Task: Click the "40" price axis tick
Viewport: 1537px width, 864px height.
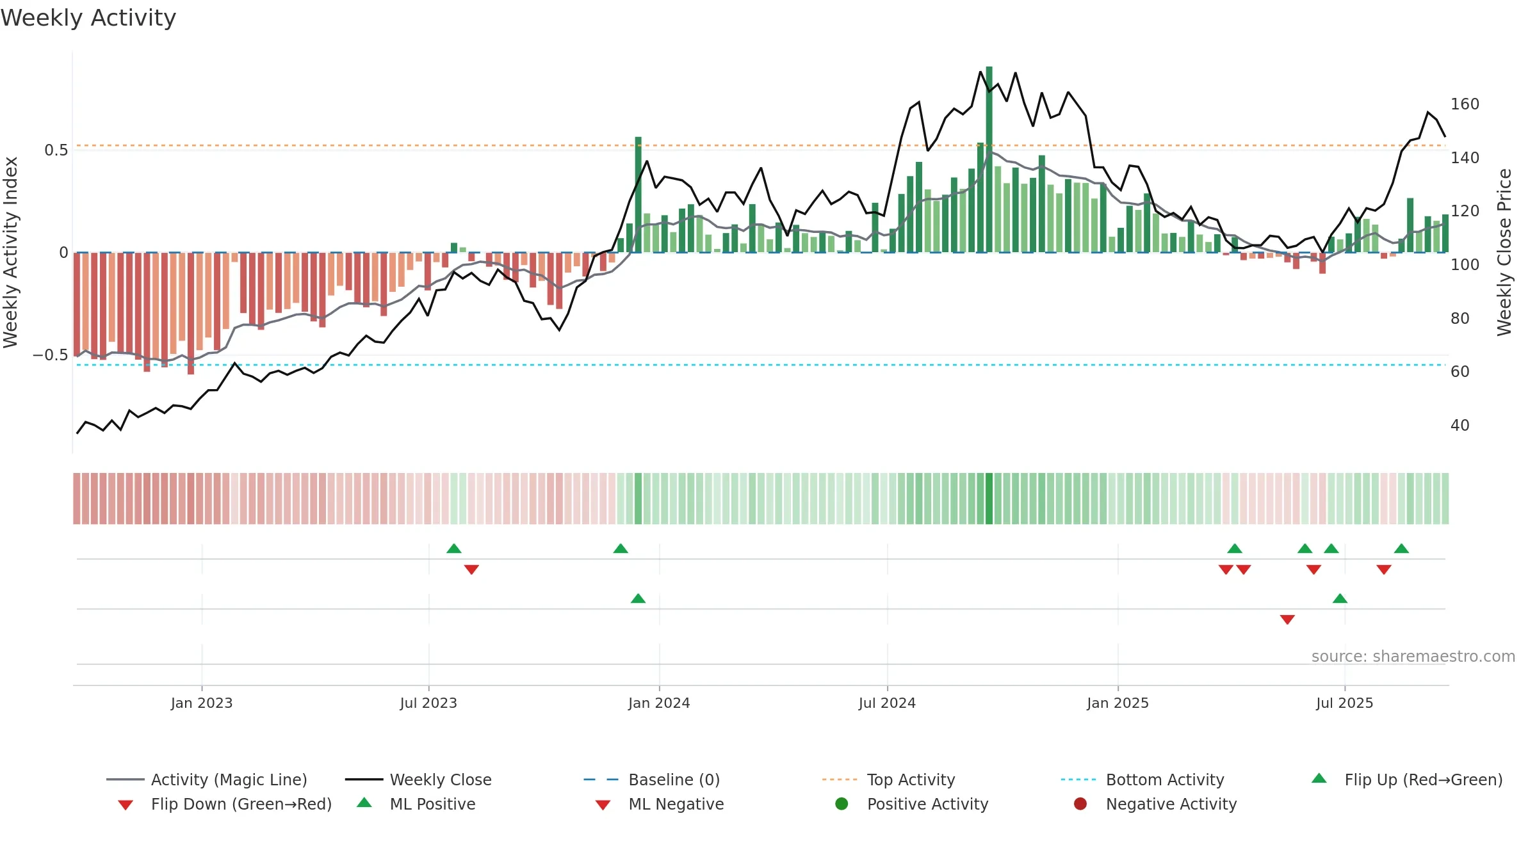Action: (x=1460, y=426)
